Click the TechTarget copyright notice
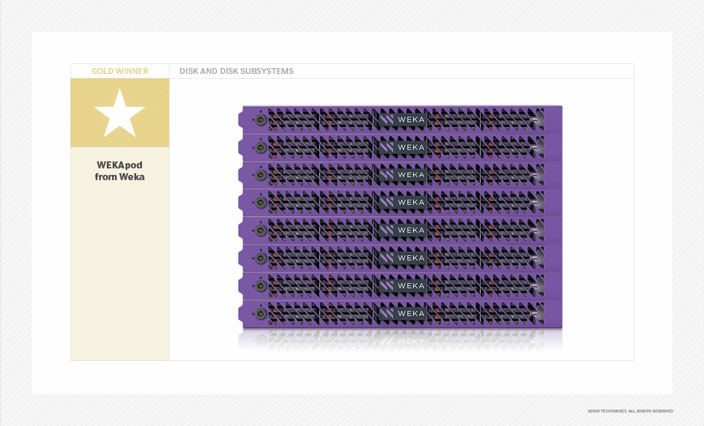Image resolution: width=704 pixels, height=426 pixels. [x=630, y=411]
